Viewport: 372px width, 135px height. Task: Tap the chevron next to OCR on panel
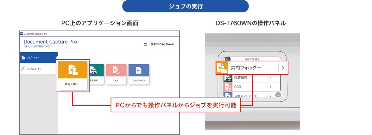[x=270, y=87]
